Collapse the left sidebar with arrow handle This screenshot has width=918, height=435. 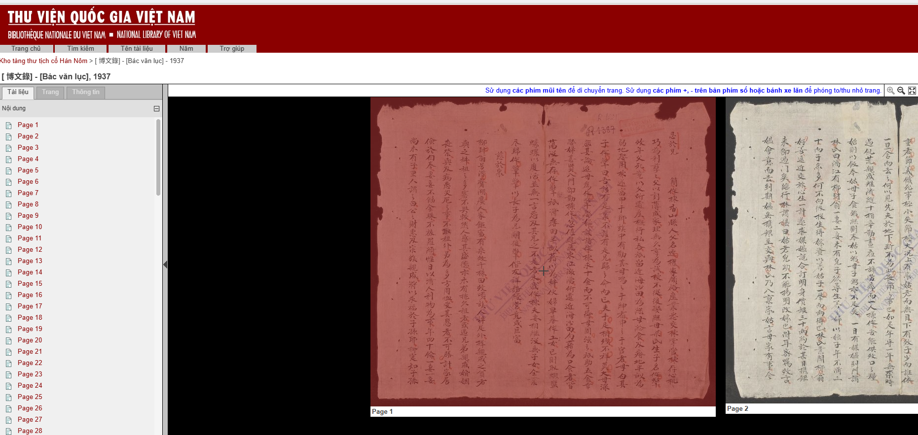tap(165, 265)
